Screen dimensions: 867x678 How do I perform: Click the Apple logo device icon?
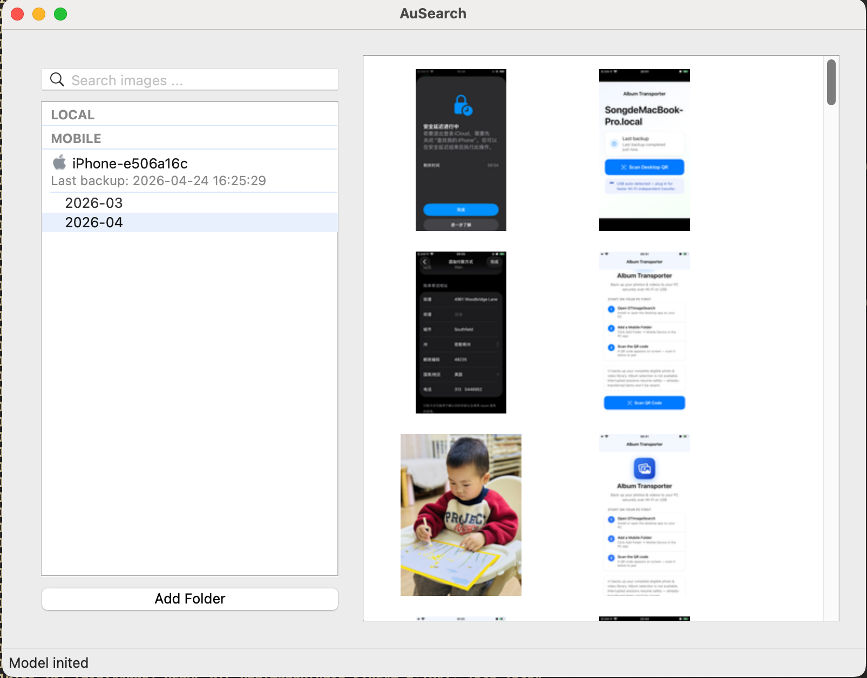point(59,162)
